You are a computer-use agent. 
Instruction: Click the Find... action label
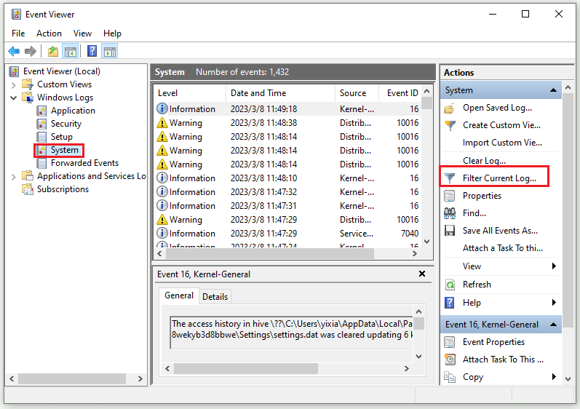pyautogui.click(x=474, y=213)
